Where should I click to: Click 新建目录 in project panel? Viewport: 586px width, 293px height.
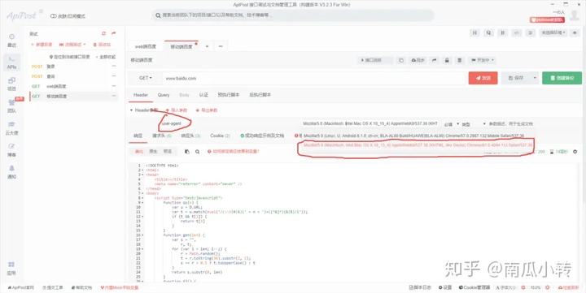(42, 45)
